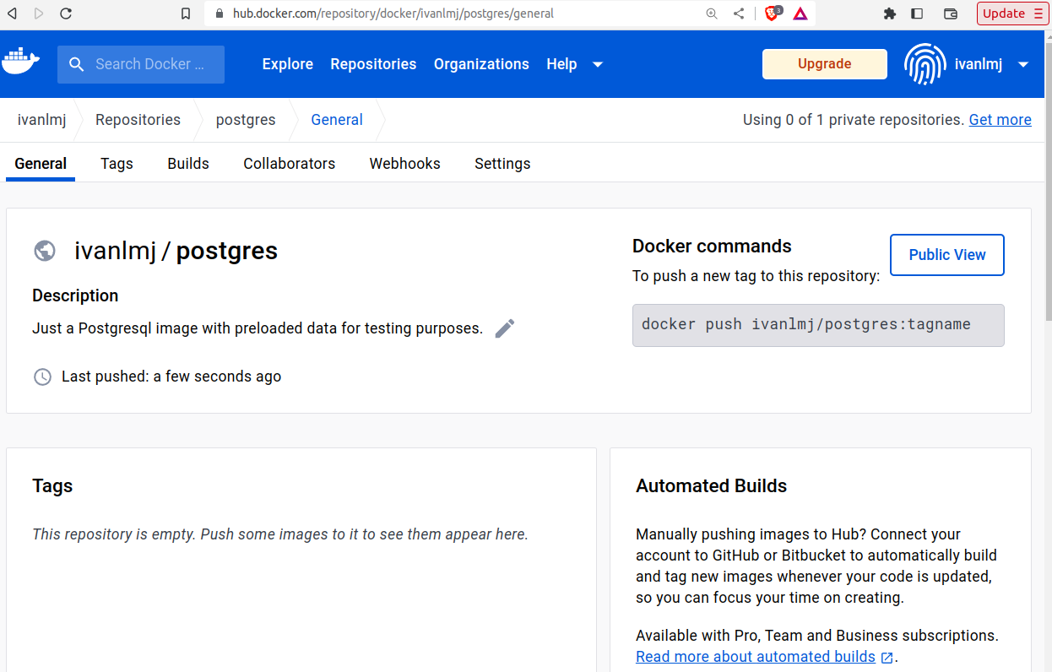Screen dimensions: 1052x672
Task: Click the browser back arrow
Action: tap(12, 14)
